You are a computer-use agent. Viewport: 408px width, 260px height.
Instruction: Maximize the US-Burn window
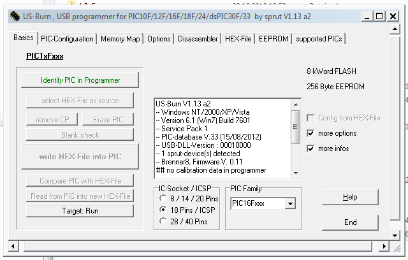(x=379, y=17)
